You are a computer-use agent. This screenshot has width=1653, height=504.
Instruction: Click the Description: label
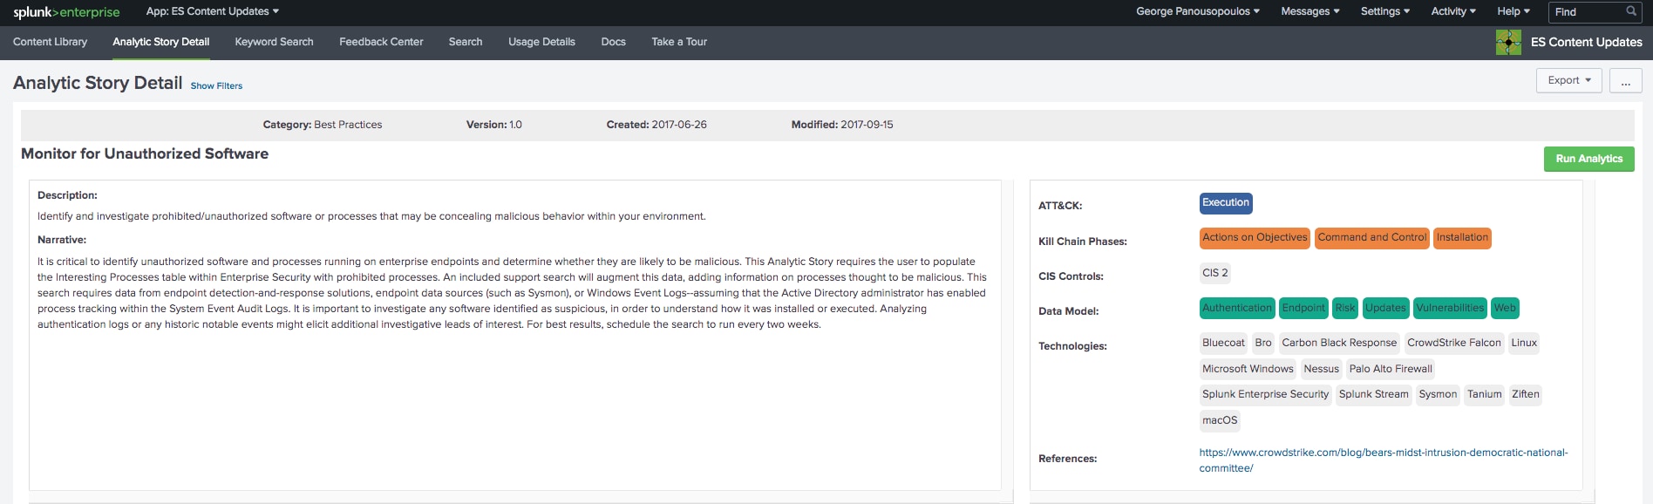[67, 195]
